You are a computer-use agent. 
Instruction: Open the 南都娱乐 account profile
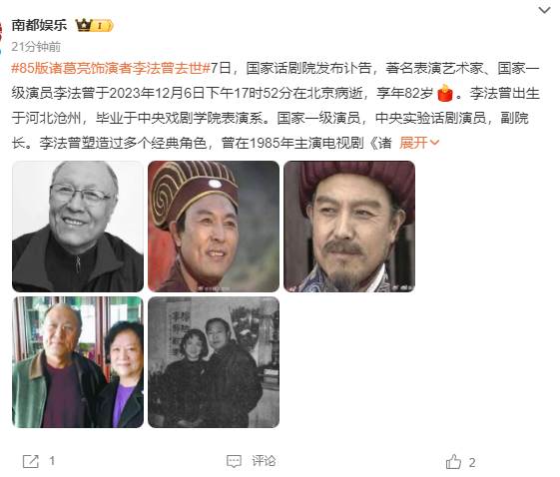click(39, 25)
